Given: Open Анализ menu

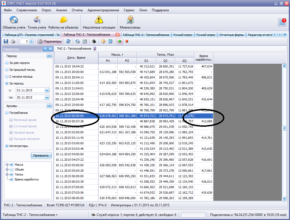Looking at the screenshot, I should point(62,10).
